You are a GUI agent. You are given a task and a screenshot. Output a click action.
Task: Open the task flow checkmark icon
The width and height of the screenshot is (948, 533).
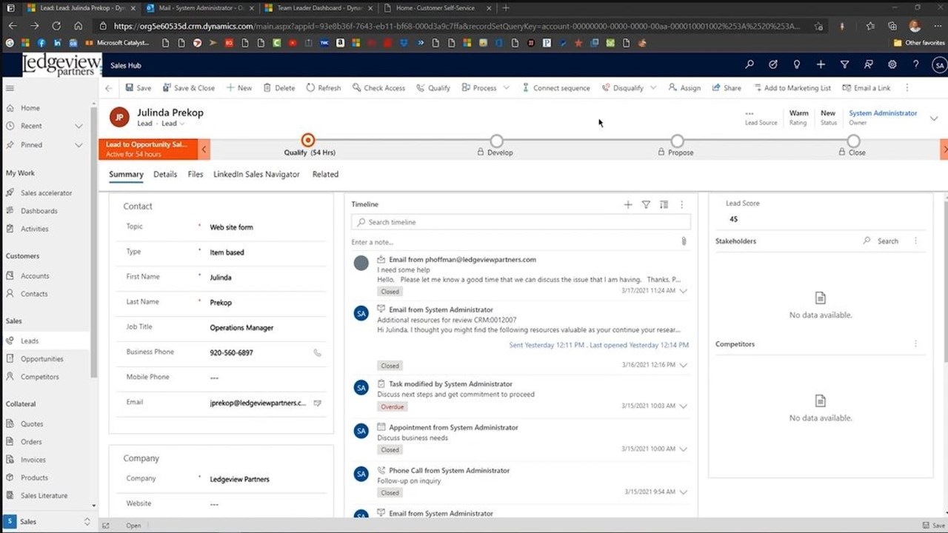pos(773,65)
